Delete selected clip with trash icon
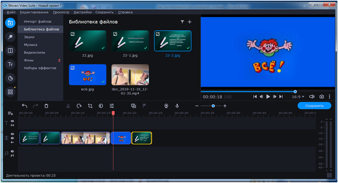Viewport: 338px width, 183px height. point(46,106)
